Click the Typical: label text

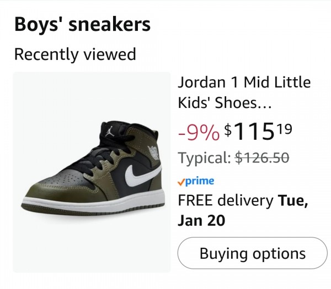(x=204, y=158)
